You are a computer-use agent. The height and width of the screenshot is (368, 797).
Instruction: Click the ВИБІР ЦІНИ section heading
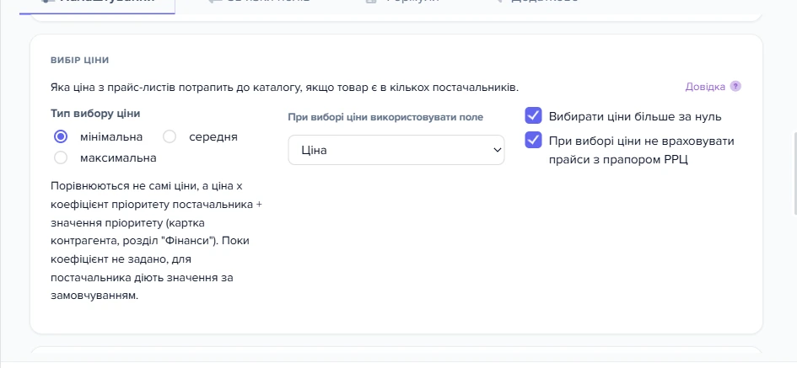pos(80,61)
